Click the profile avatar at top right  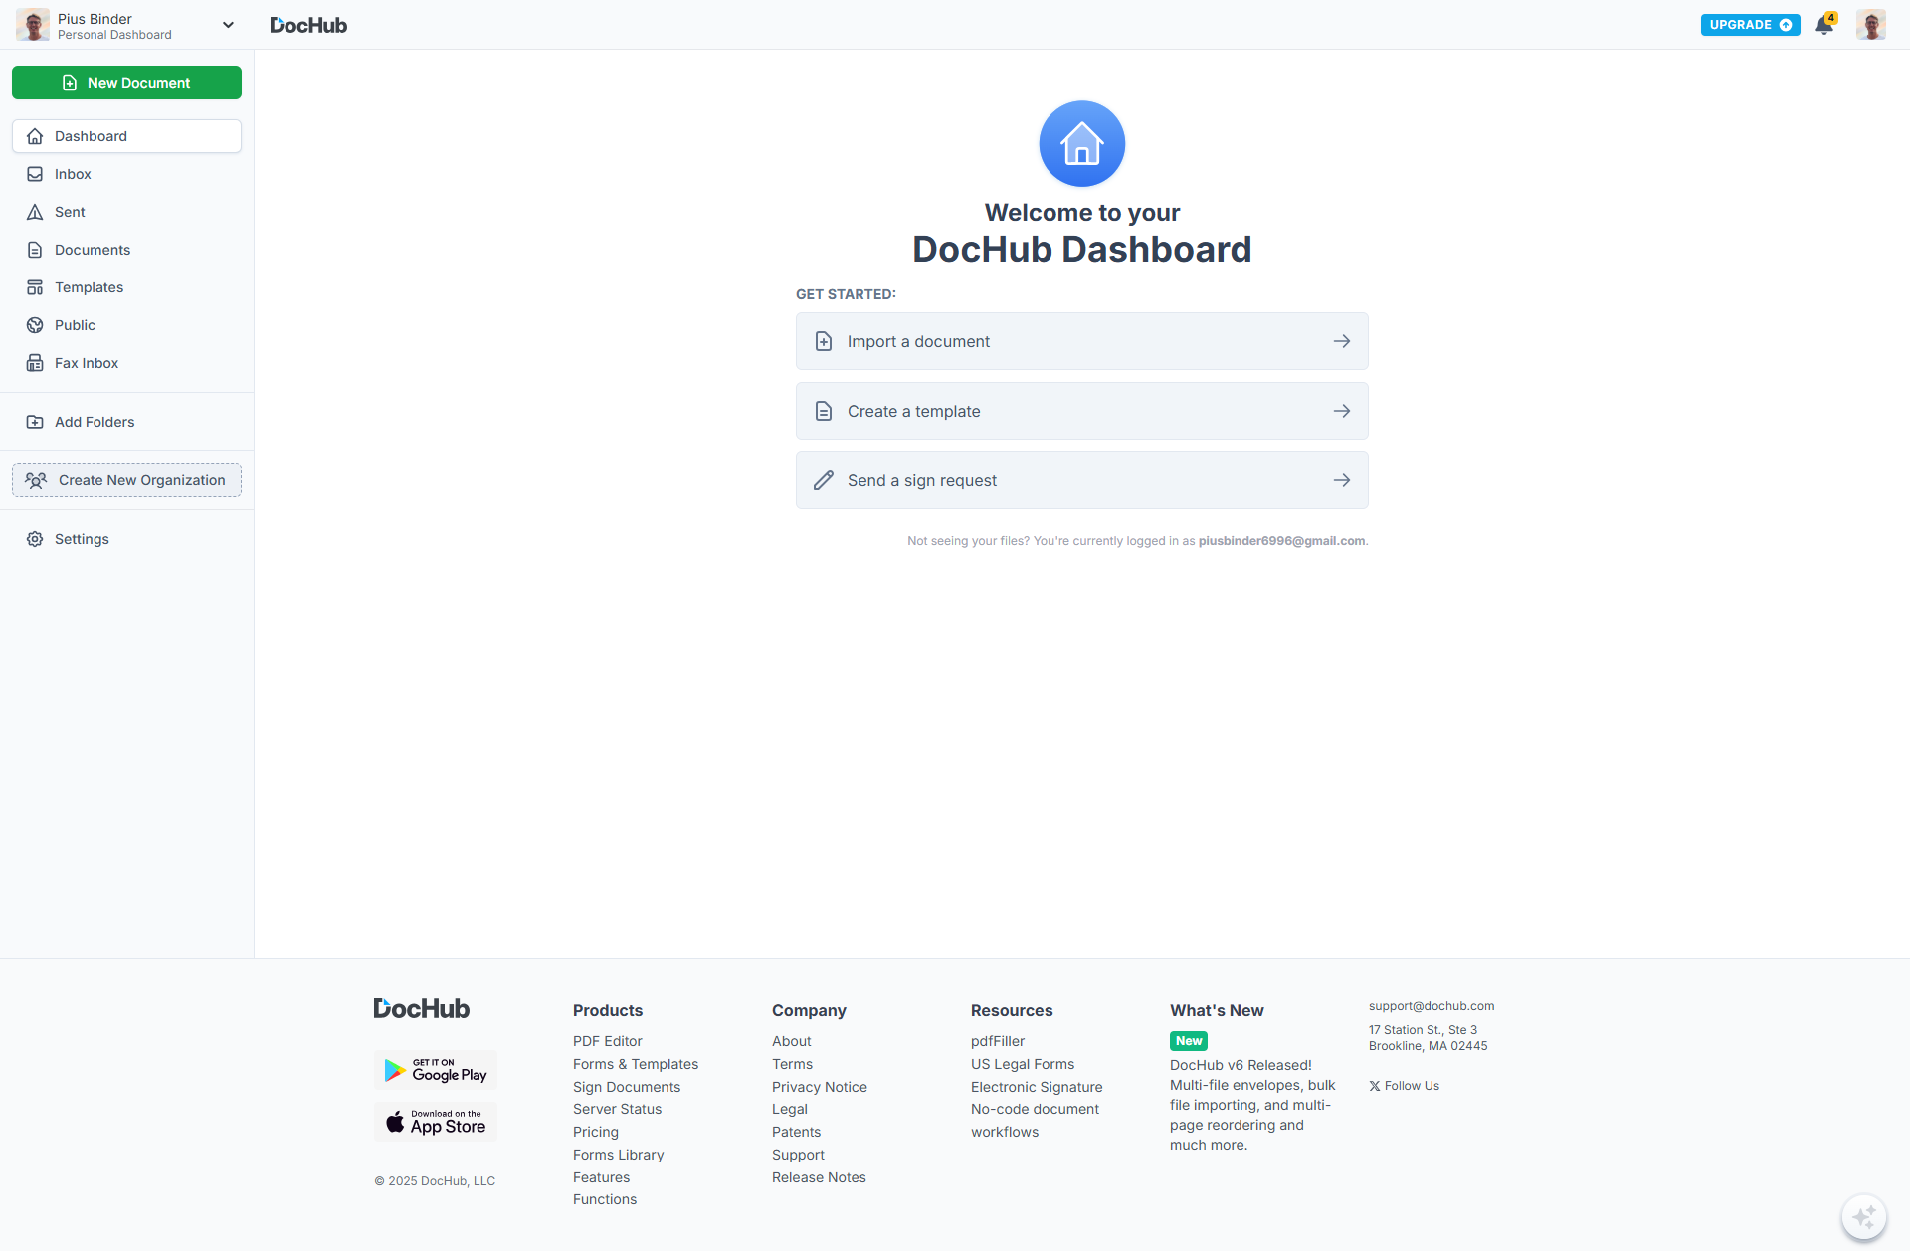(1870, 25)
